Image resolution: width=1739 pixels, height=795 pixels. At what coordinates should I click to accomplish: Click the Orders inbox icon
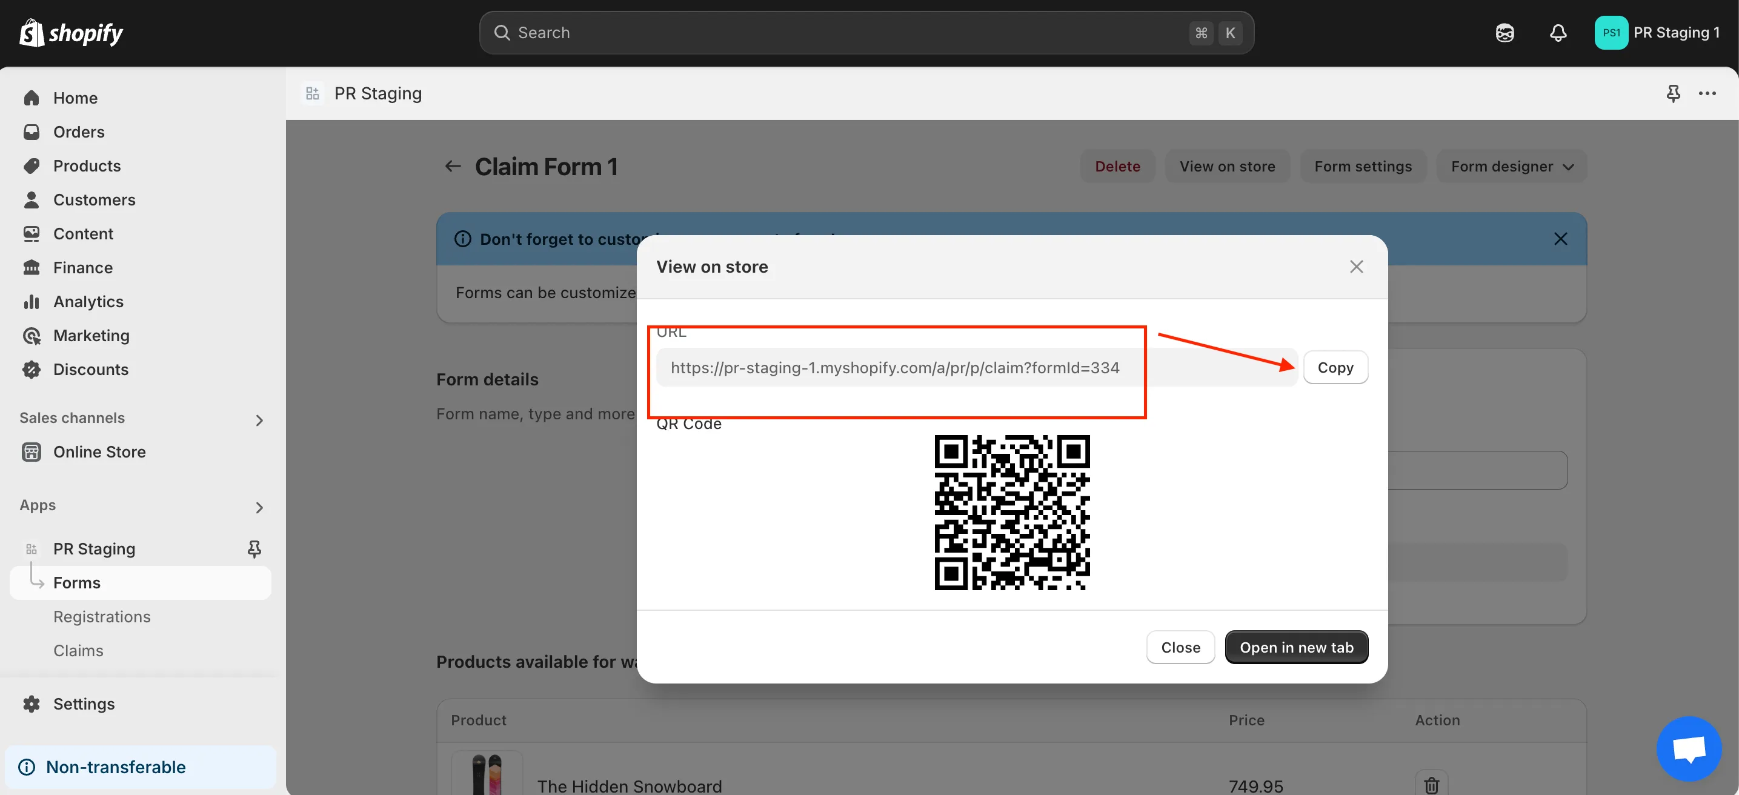pyautogui.click(x=31, y=131)
